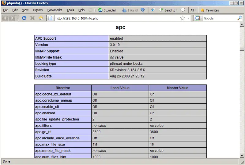Viewport: 245px width, 165px height.
Task: Click the 'Done' status bar text
Action: tap(6, 161)
